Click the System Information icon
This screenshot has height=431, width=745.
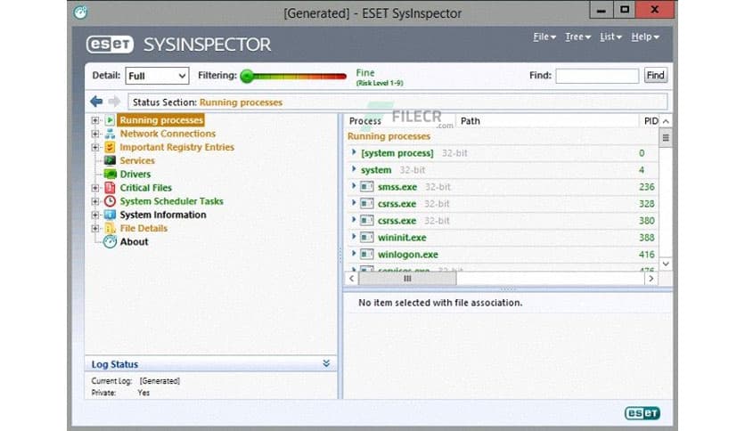click(x=110, y=215)
